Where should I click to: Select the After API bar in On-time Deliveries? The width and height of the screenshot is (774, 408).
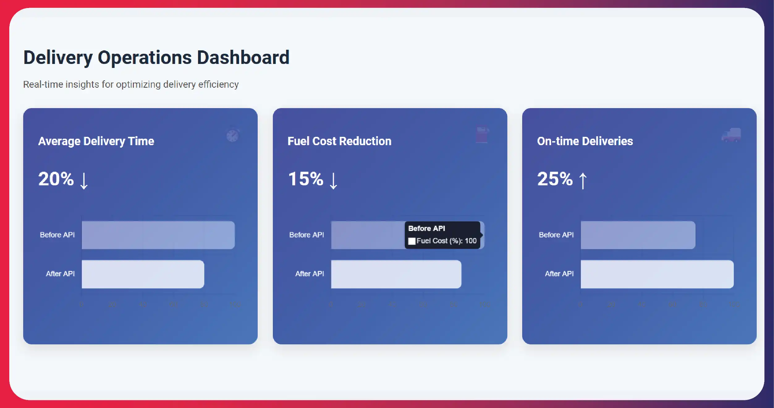657,274
